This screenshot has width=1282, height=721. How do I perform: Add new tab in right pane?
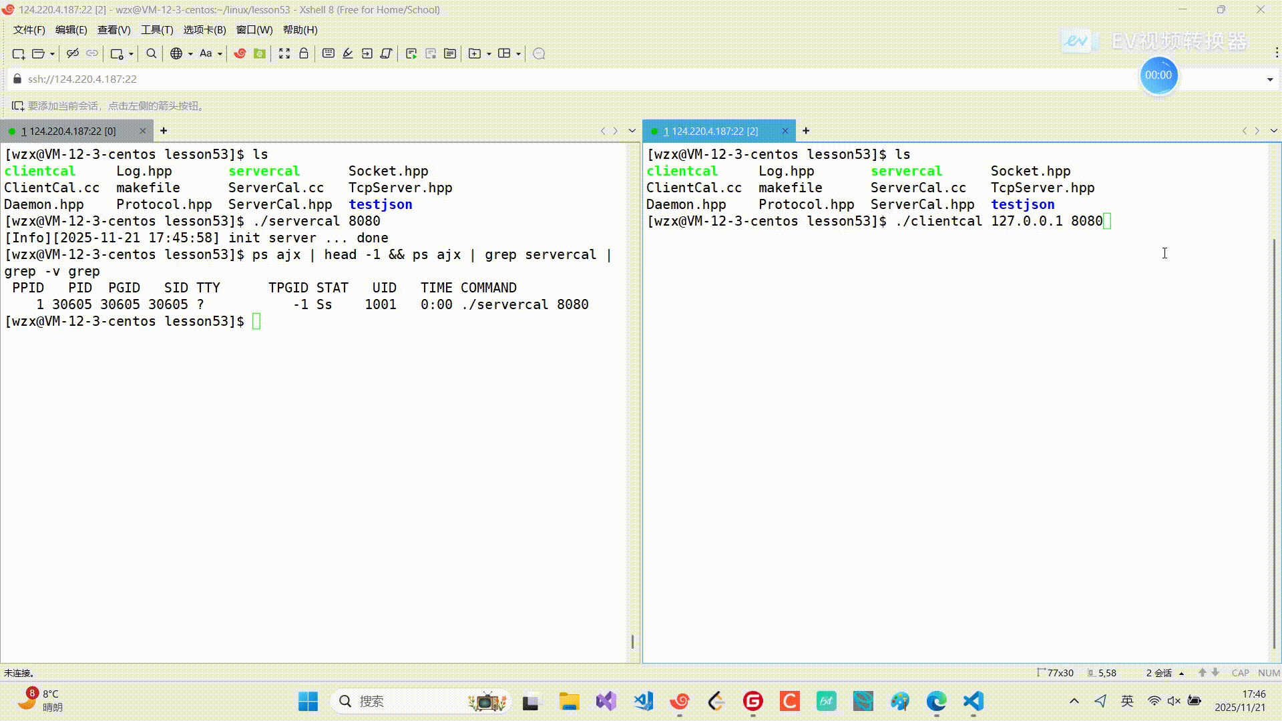(x=806, y=131)
